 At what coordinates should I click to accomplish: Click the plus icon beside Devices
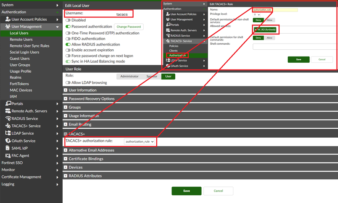[x=66, y=167]
